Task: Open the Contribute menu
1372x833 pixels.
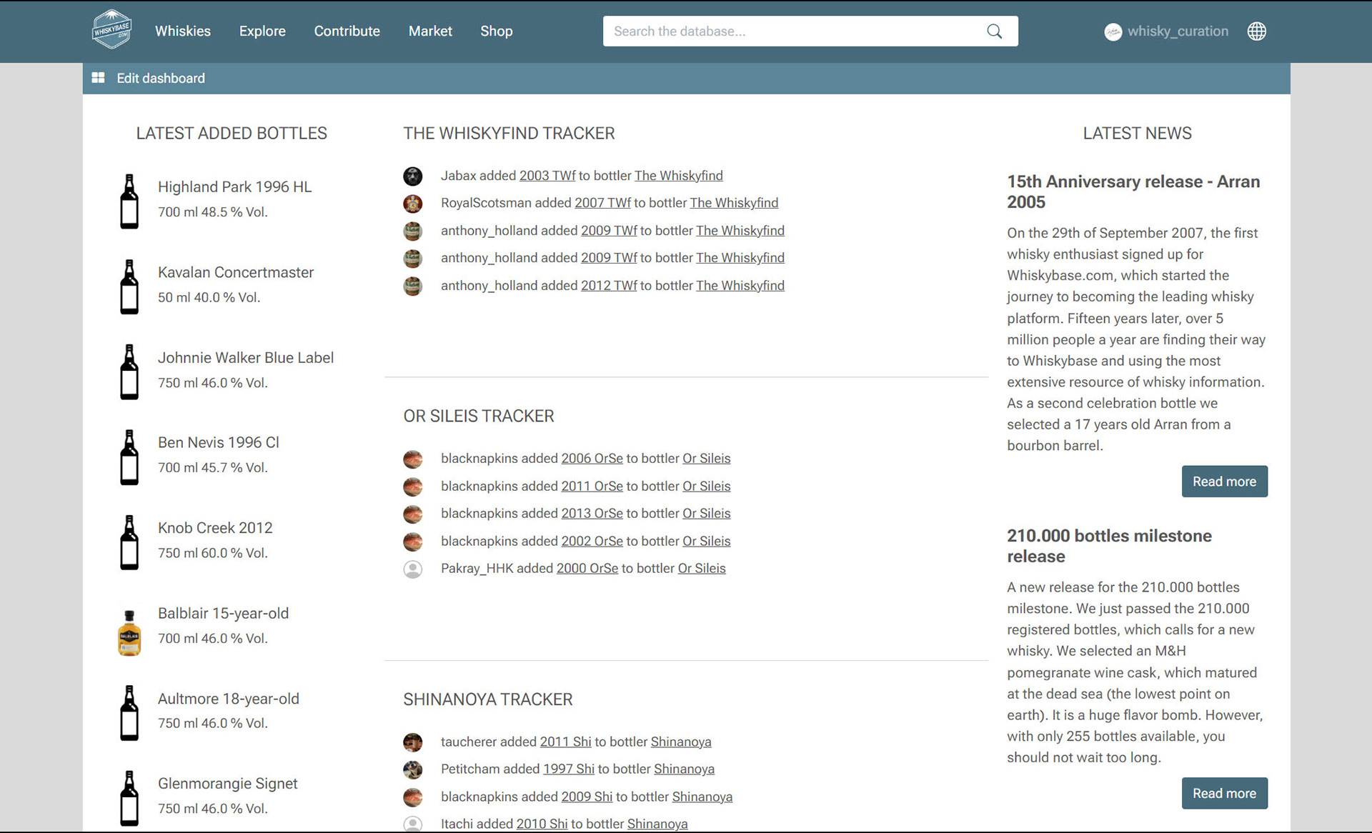Action: pyautogui.click(x=347, y=31)
